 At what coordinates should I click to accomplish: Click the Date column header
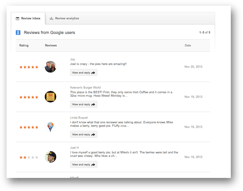(x=188, y=45)
